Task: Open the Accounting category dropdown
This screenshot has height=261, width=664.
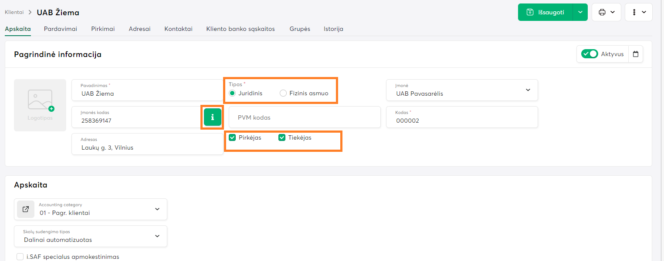Action: click(x=157, y=209)
